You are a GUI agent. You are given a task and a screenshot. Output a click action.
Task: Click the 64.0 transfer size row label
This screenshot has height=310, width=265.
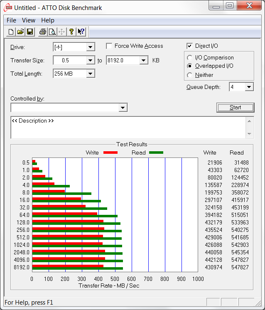tap(25, 215)
